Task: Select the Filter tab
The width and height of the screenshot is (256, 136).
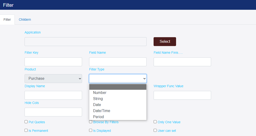Action: [7, 20]
